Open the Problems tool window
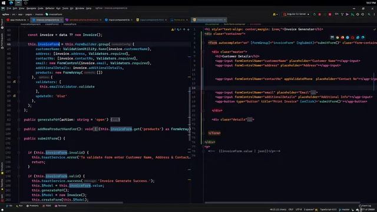Image resolution: width=377 pixels, height=212 pixels. click(x=32, y=206)
